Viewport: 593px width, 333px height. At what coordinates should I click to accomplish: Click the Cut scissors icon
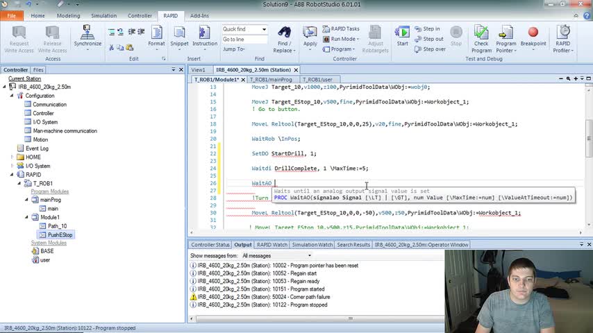pyautogui.click(x=111, y=48)
